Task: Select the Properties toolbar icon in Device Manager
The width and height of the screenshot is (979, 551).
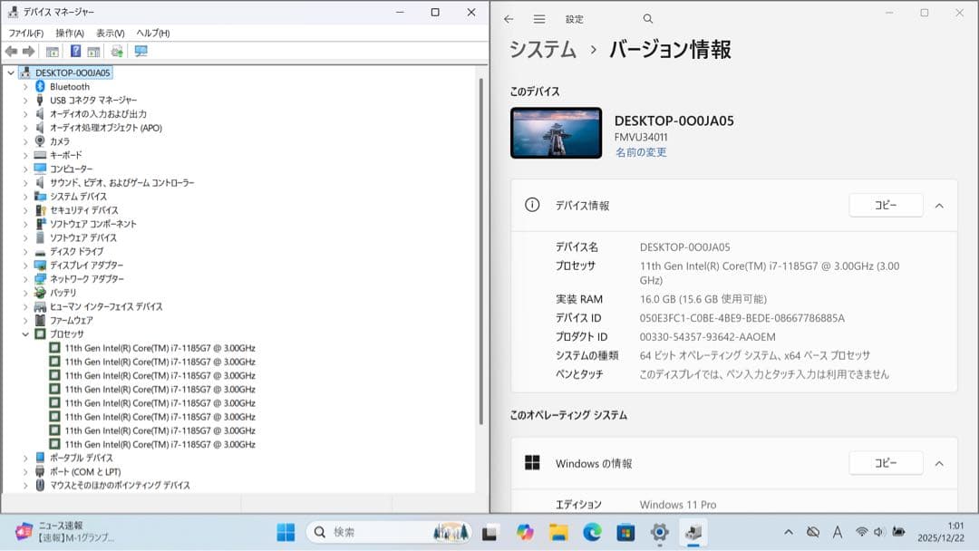Action: click(x=52, y=52)
